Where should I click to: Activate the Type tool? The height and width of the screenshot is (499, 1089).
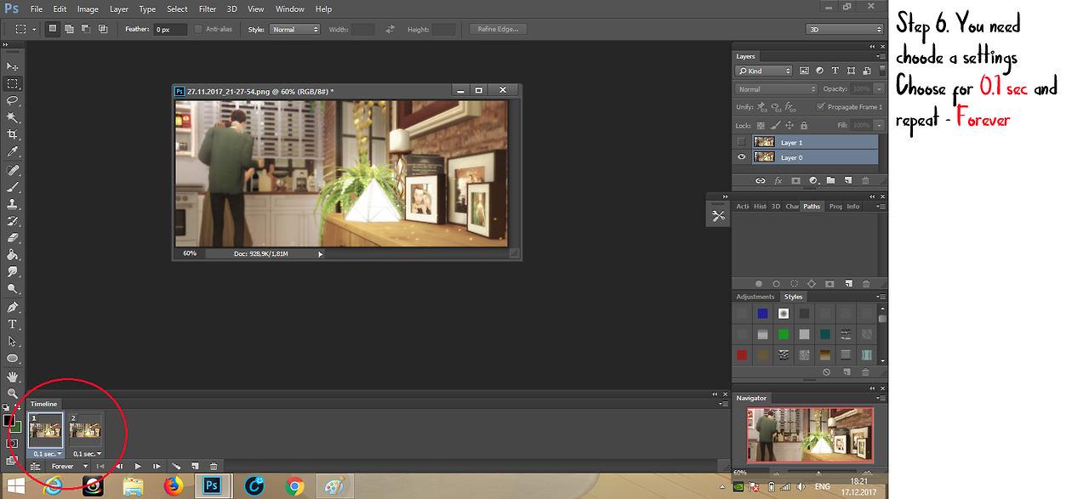[x=13, y=324]
